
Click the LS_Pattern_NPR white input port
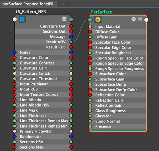[15, 19]
